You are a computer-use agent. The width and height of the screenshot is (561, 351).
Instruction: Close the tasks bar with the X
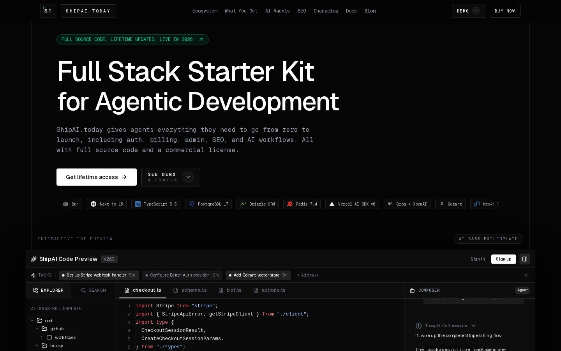pyautogui.click(x=526, y=275)
